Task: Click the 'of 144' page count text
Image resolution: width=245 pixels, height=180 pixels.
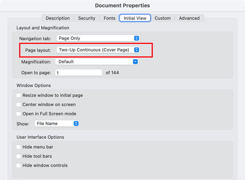Action: click(112, 73)
